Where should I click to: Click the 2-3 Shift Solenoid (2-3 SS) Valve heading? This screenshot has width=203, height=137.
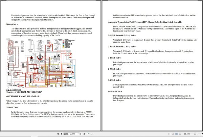pos(122,47)
